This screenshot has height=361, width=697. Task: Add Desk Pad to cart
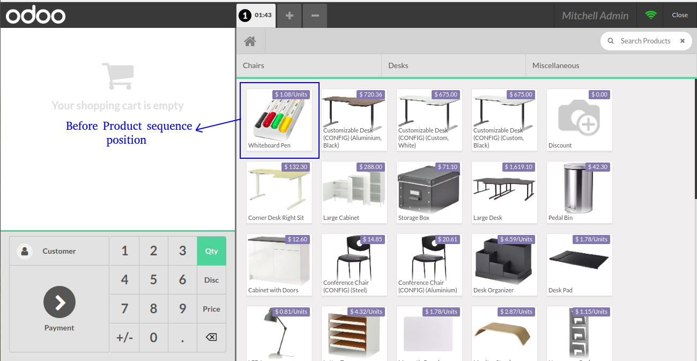point(580,265)
